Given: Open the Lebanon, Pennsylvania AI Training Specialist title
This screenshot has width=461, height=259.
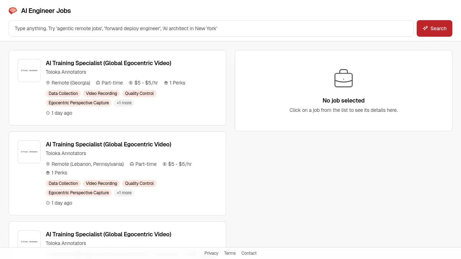Looking at the screenshot, I should coord(108,144).
